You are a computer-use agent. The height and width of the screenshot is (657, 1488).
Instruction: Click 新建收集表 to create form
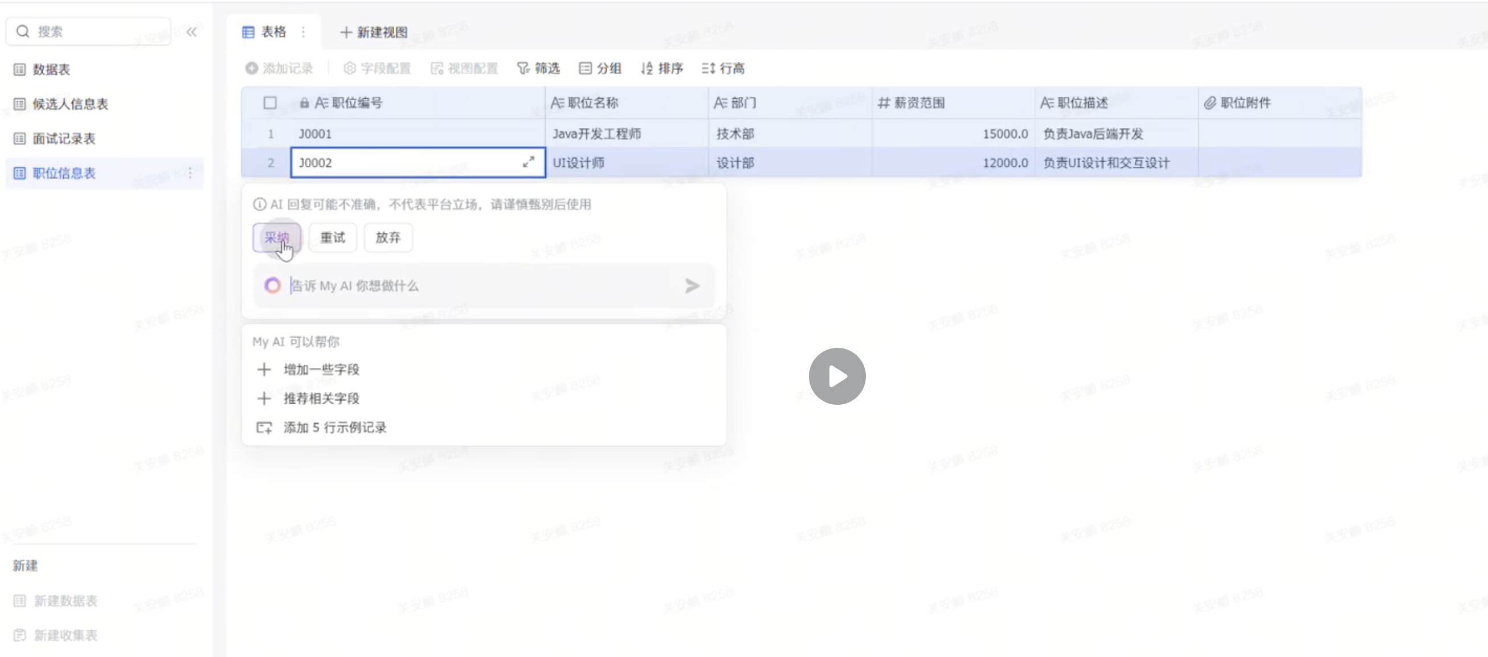[x=55, y=635]
